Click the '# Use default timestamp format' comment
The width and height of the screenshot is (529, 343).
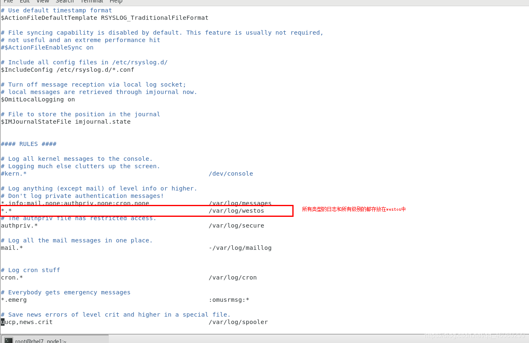56,10
